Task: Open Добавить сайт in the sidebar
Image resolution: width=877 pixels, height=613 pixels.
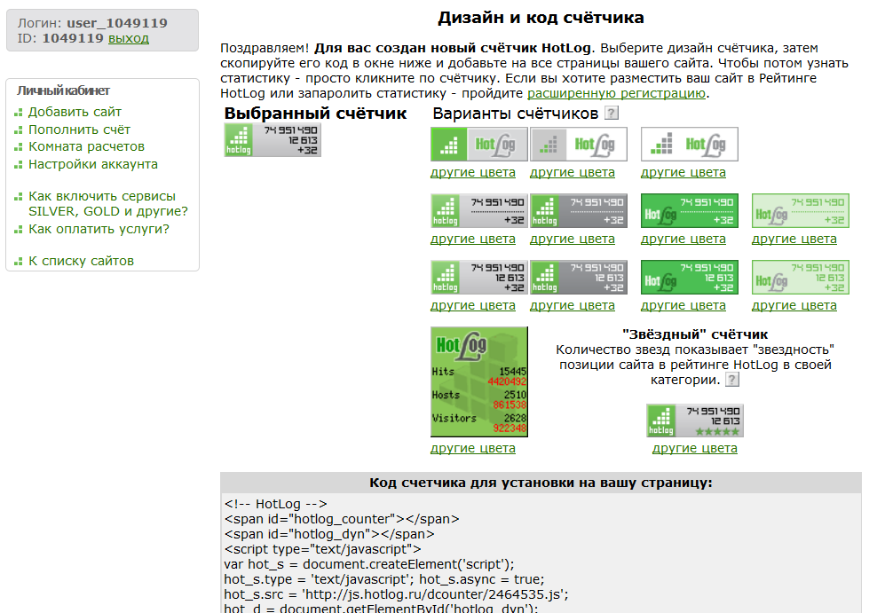Action: click(75, 113)
